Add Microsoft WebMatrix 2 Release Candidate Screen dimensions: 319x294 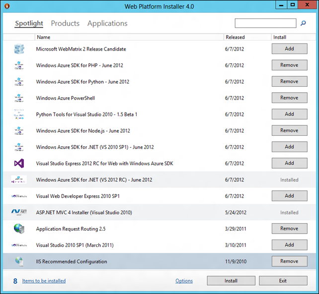[x=290, y=49]
